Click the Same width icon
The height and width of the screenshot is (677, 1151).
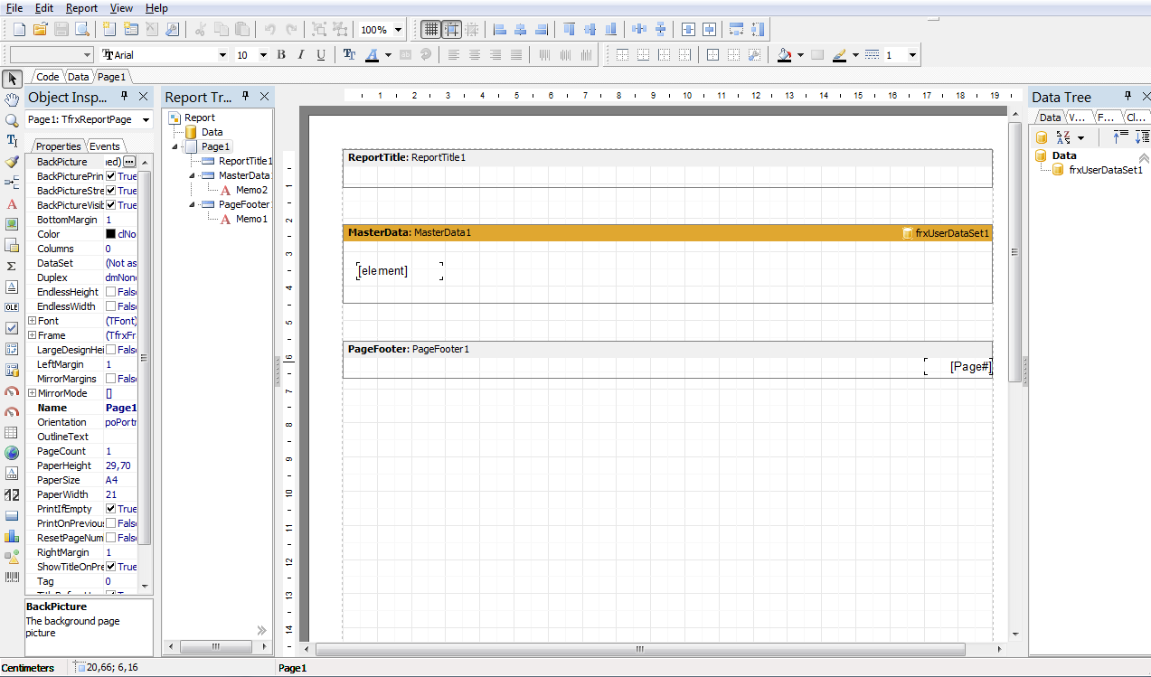737,30
